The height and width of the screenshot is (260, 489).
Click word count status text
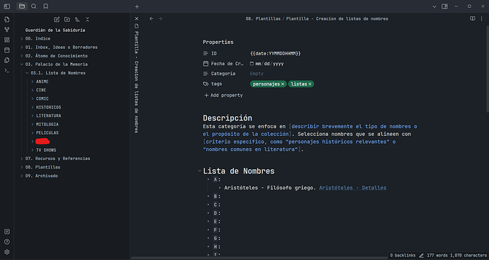[437, 255]
